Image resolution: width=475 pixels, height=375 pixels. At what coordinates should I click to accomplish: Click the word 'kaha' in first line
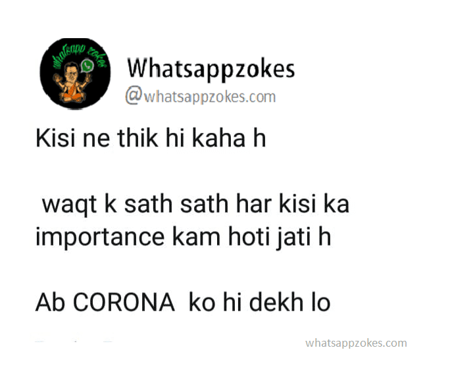point(218,138)
